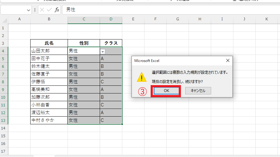Click OK in the Microsoft Excel dialog
The image size is (280, 157).
[166, 91]
